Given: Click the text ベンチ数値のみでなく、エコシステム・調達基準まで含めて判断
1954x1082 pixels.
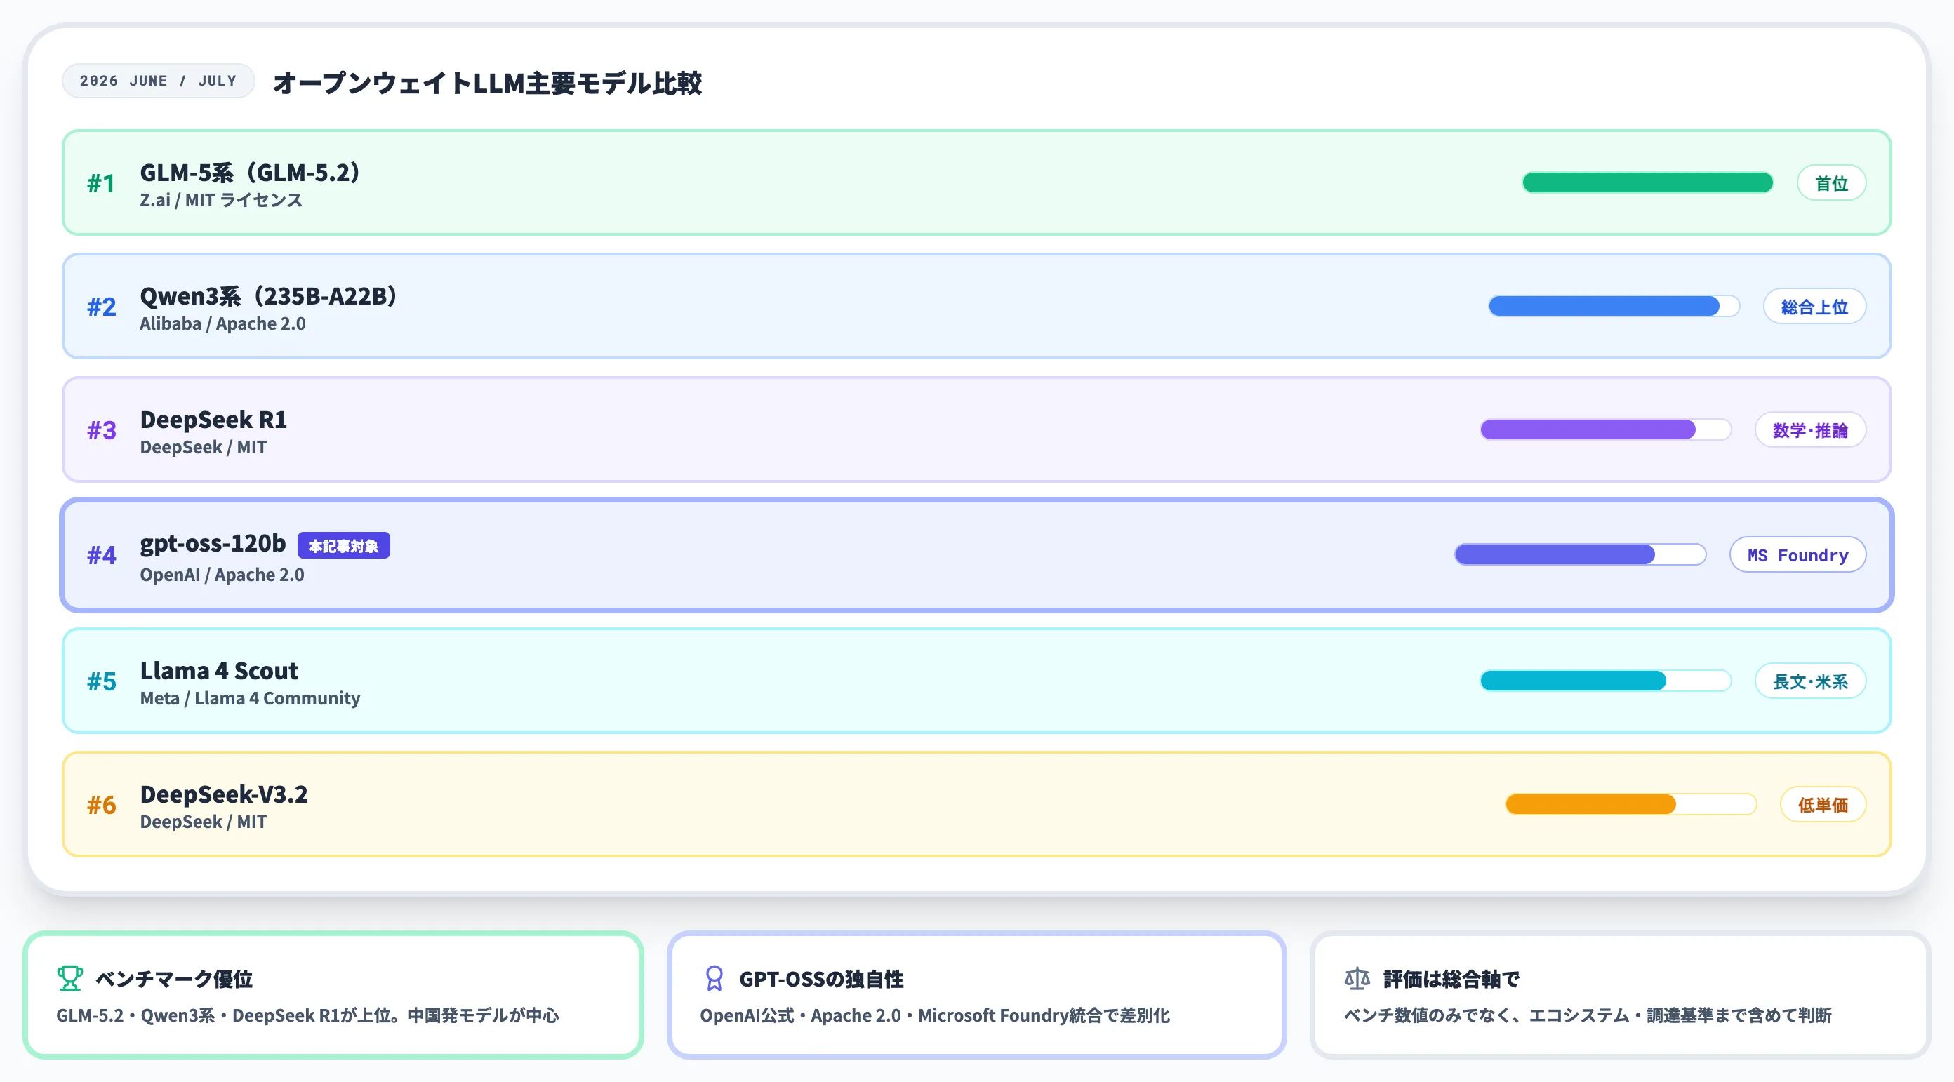Looking at the screenshot, I should point(1588,1015).
